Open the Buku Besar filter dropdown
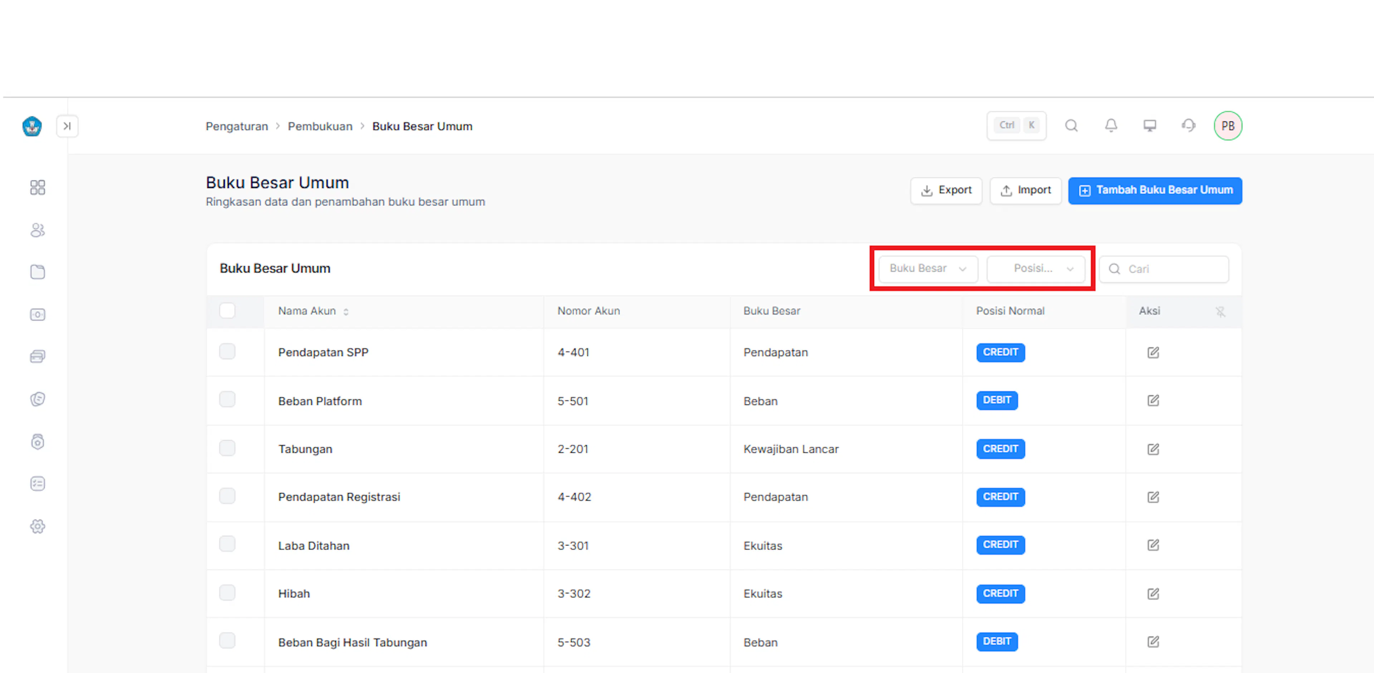Image resolution: width=1374 pixels, height=673 pixels. pyautogui.click(x=928, y=268)
